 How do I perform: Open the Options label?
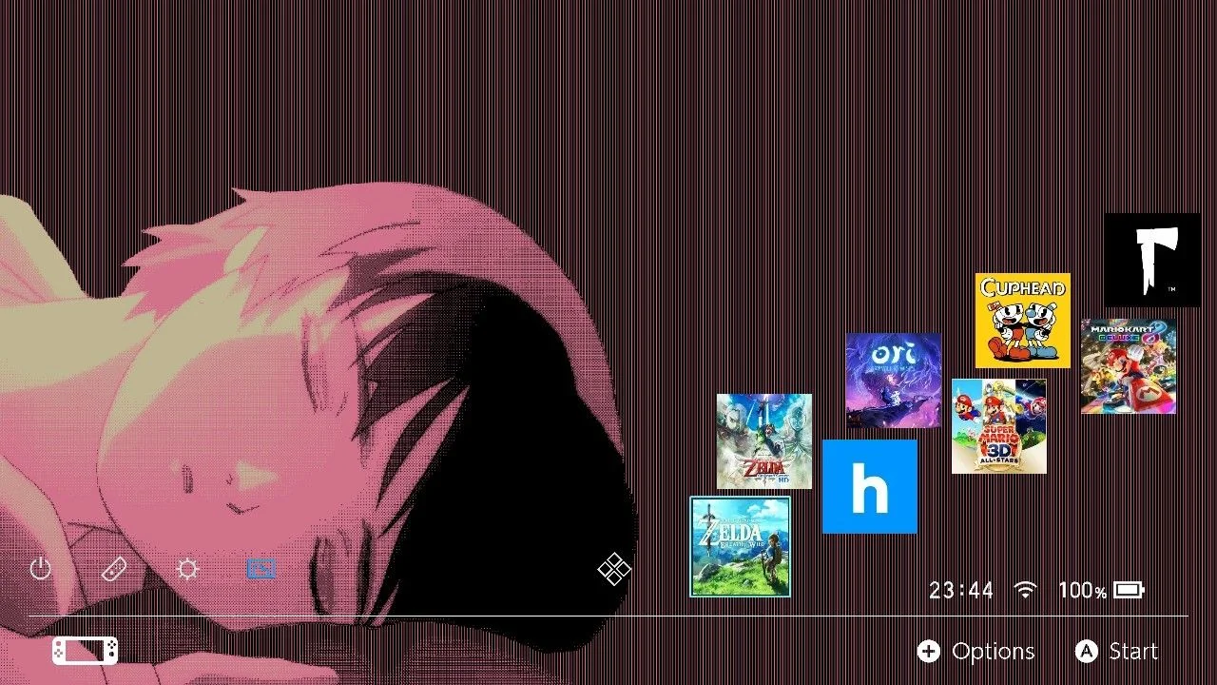(993, 652)
